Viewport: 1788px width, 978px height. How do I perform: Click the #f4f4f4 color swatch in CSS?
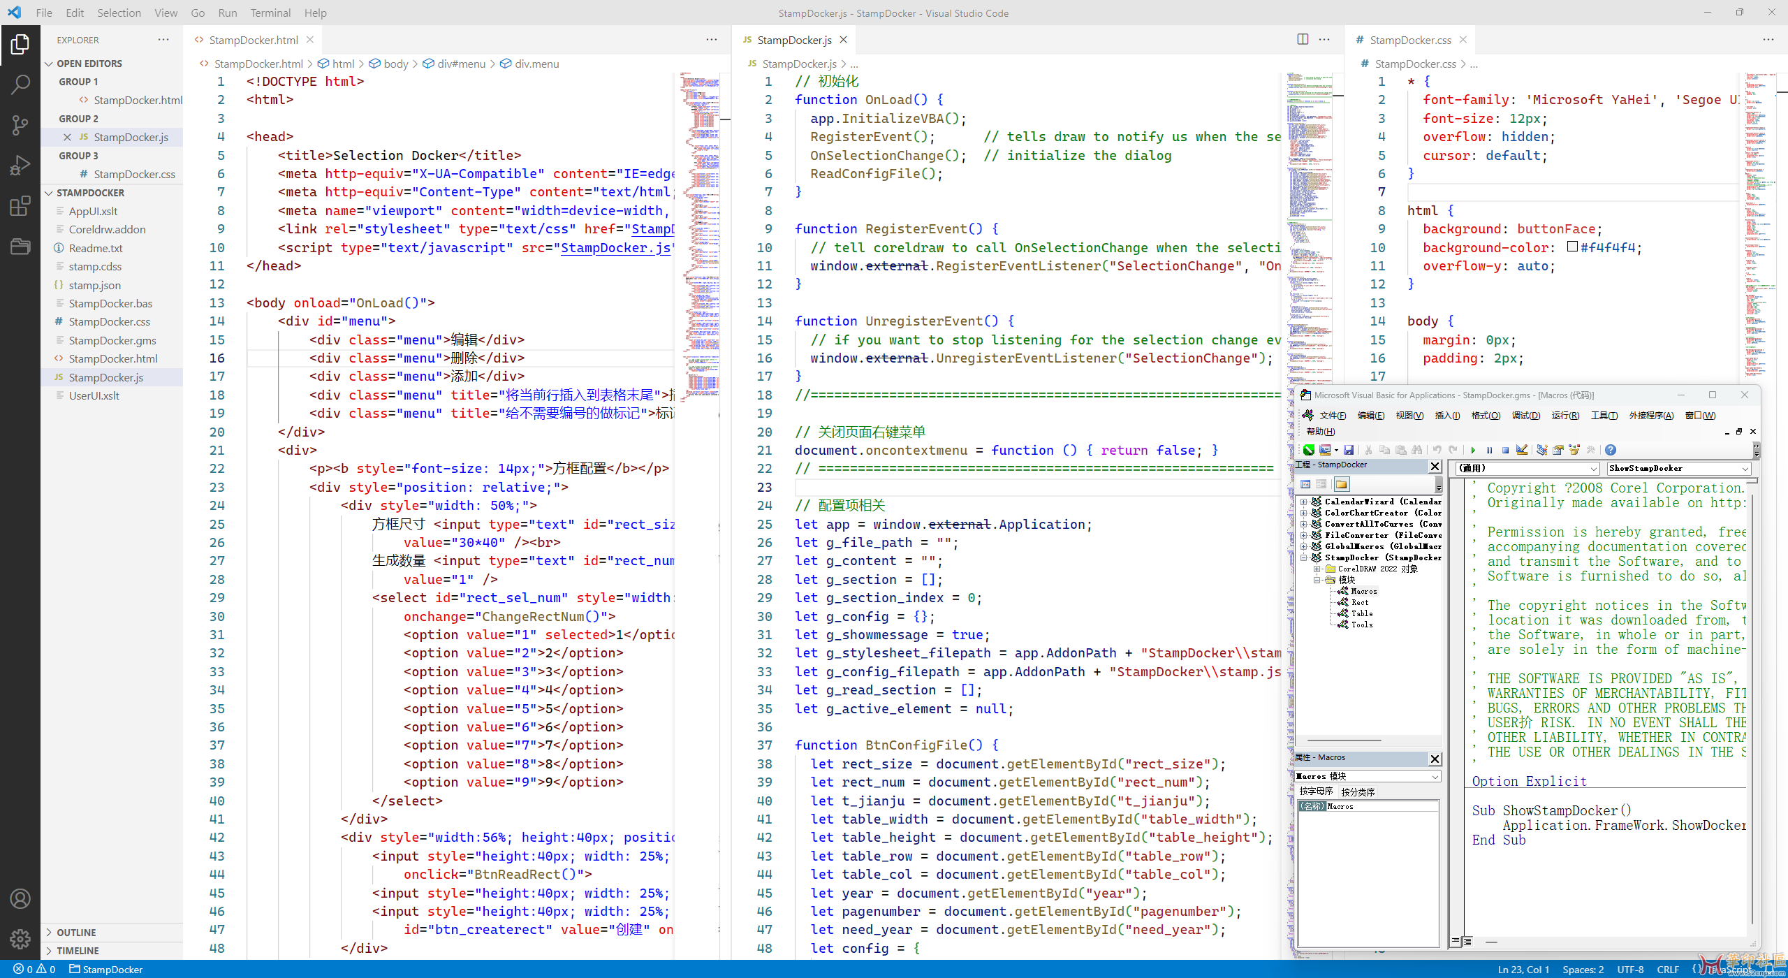pyautogui.click(x=1572, y=247)
